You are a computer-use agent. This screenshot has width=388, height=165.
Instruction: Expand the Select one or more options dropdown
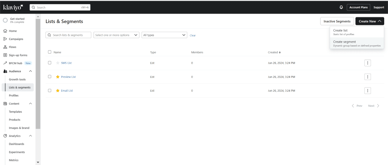[116, 35]
